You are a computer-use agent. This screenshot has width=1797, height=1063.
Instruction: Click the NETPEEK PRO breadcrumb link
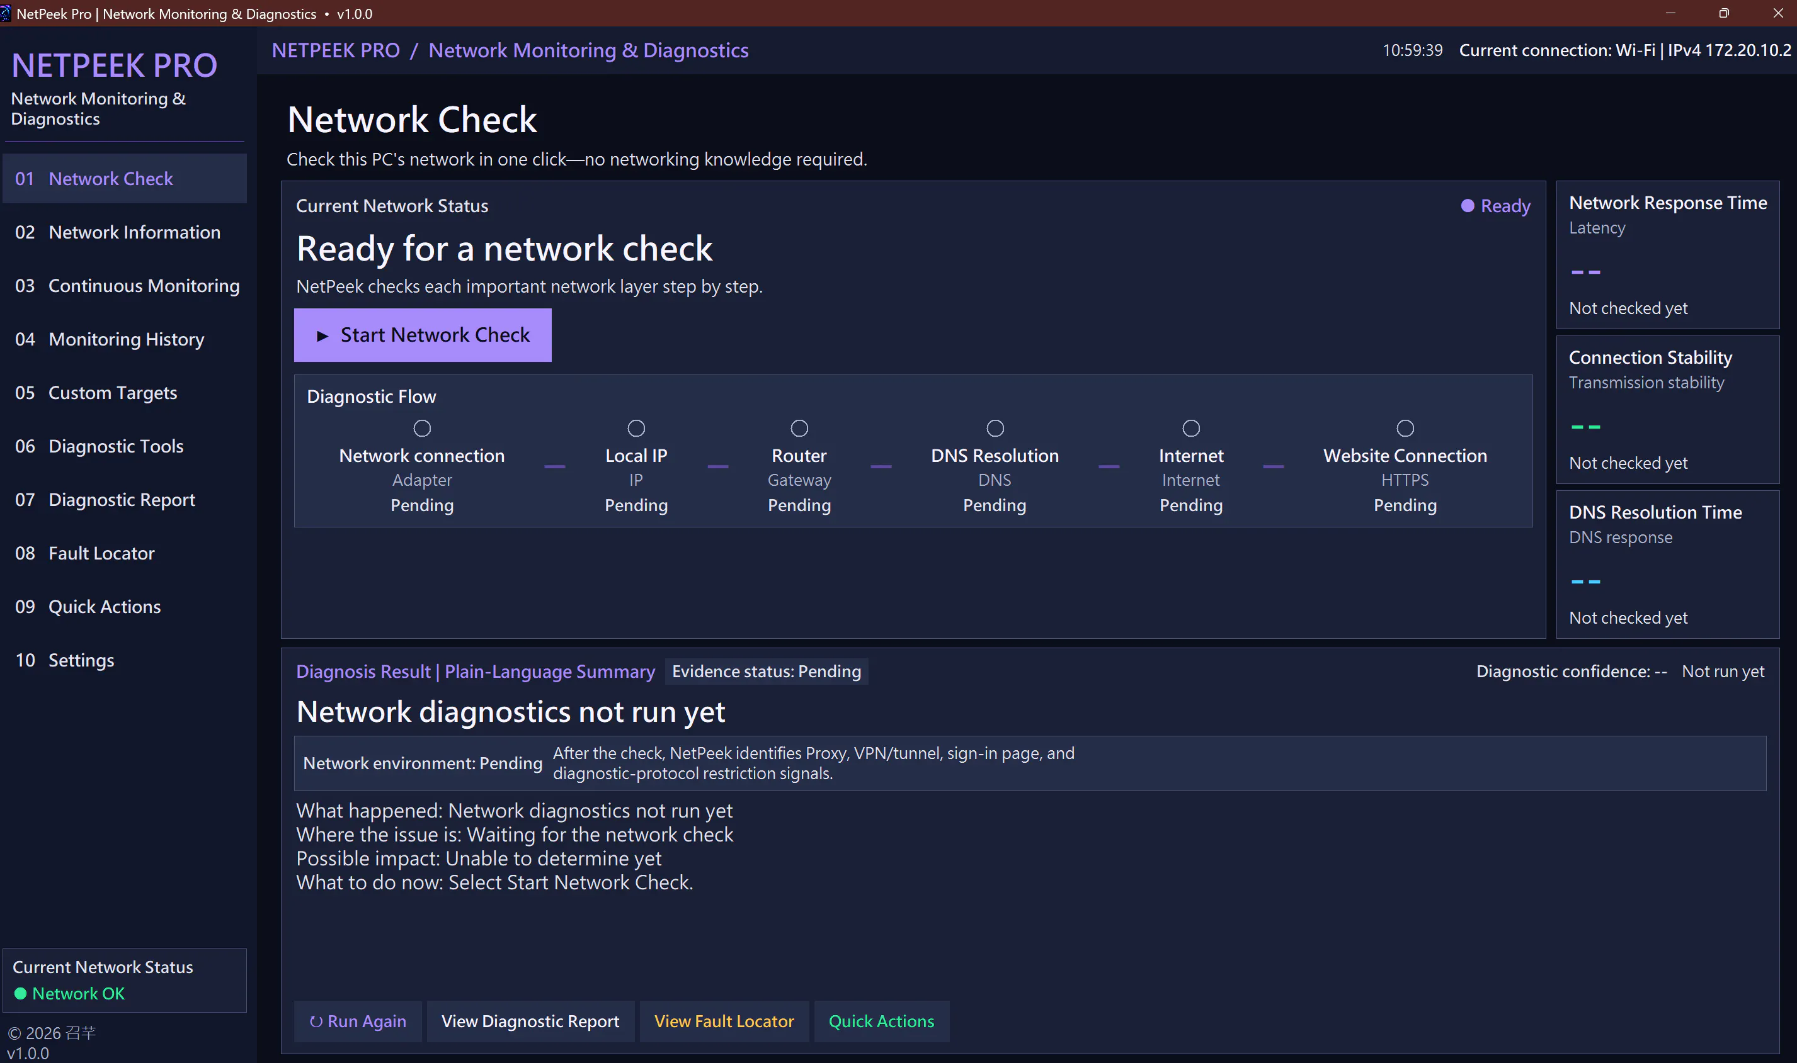pyautogui.click(x=336, y=50)
